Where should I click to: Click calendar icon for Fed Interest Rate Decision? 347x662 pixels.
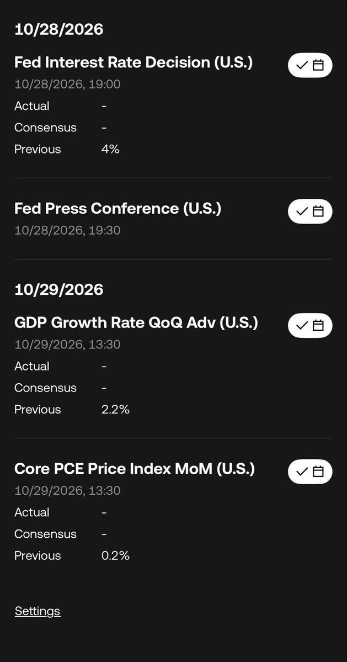point(318,65)
